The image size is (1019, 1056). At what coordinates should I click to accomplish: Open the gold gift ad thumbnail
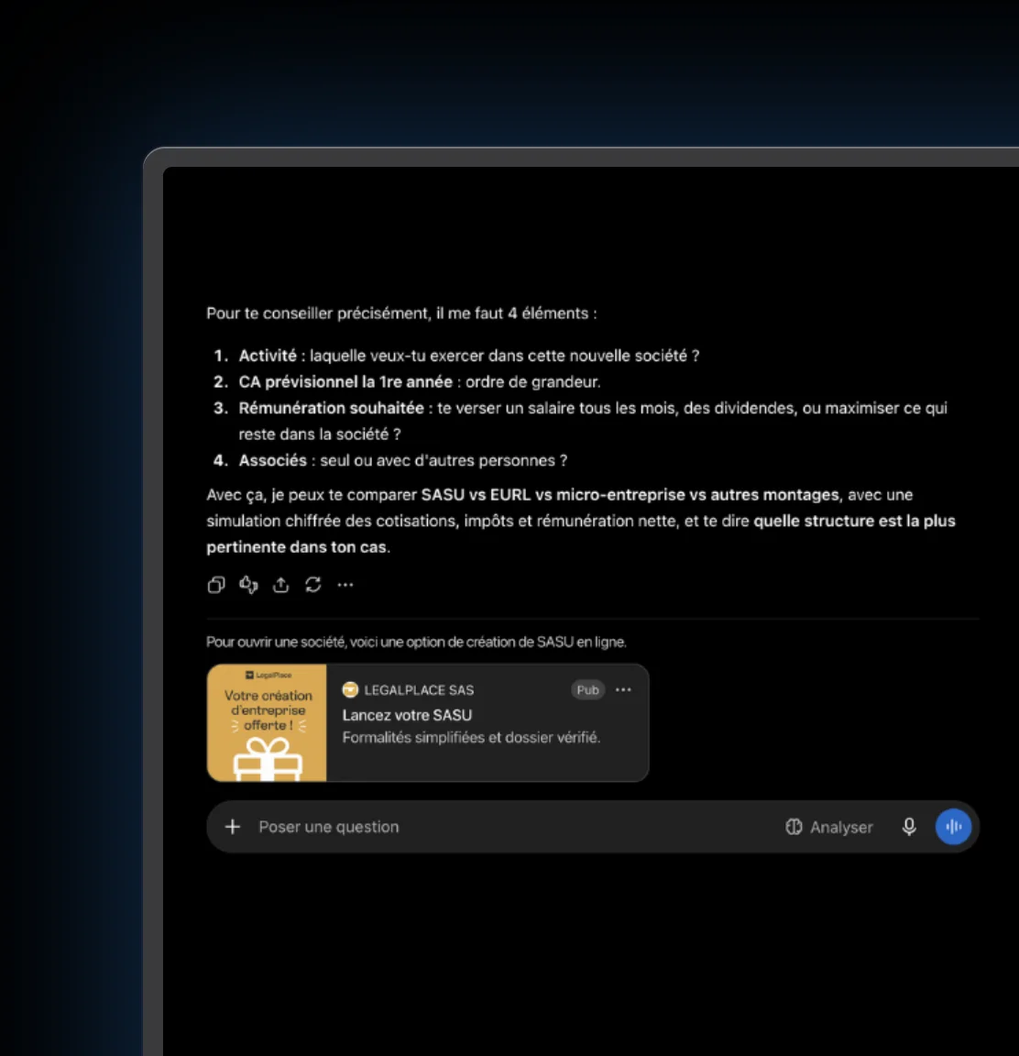pos(268,722)
